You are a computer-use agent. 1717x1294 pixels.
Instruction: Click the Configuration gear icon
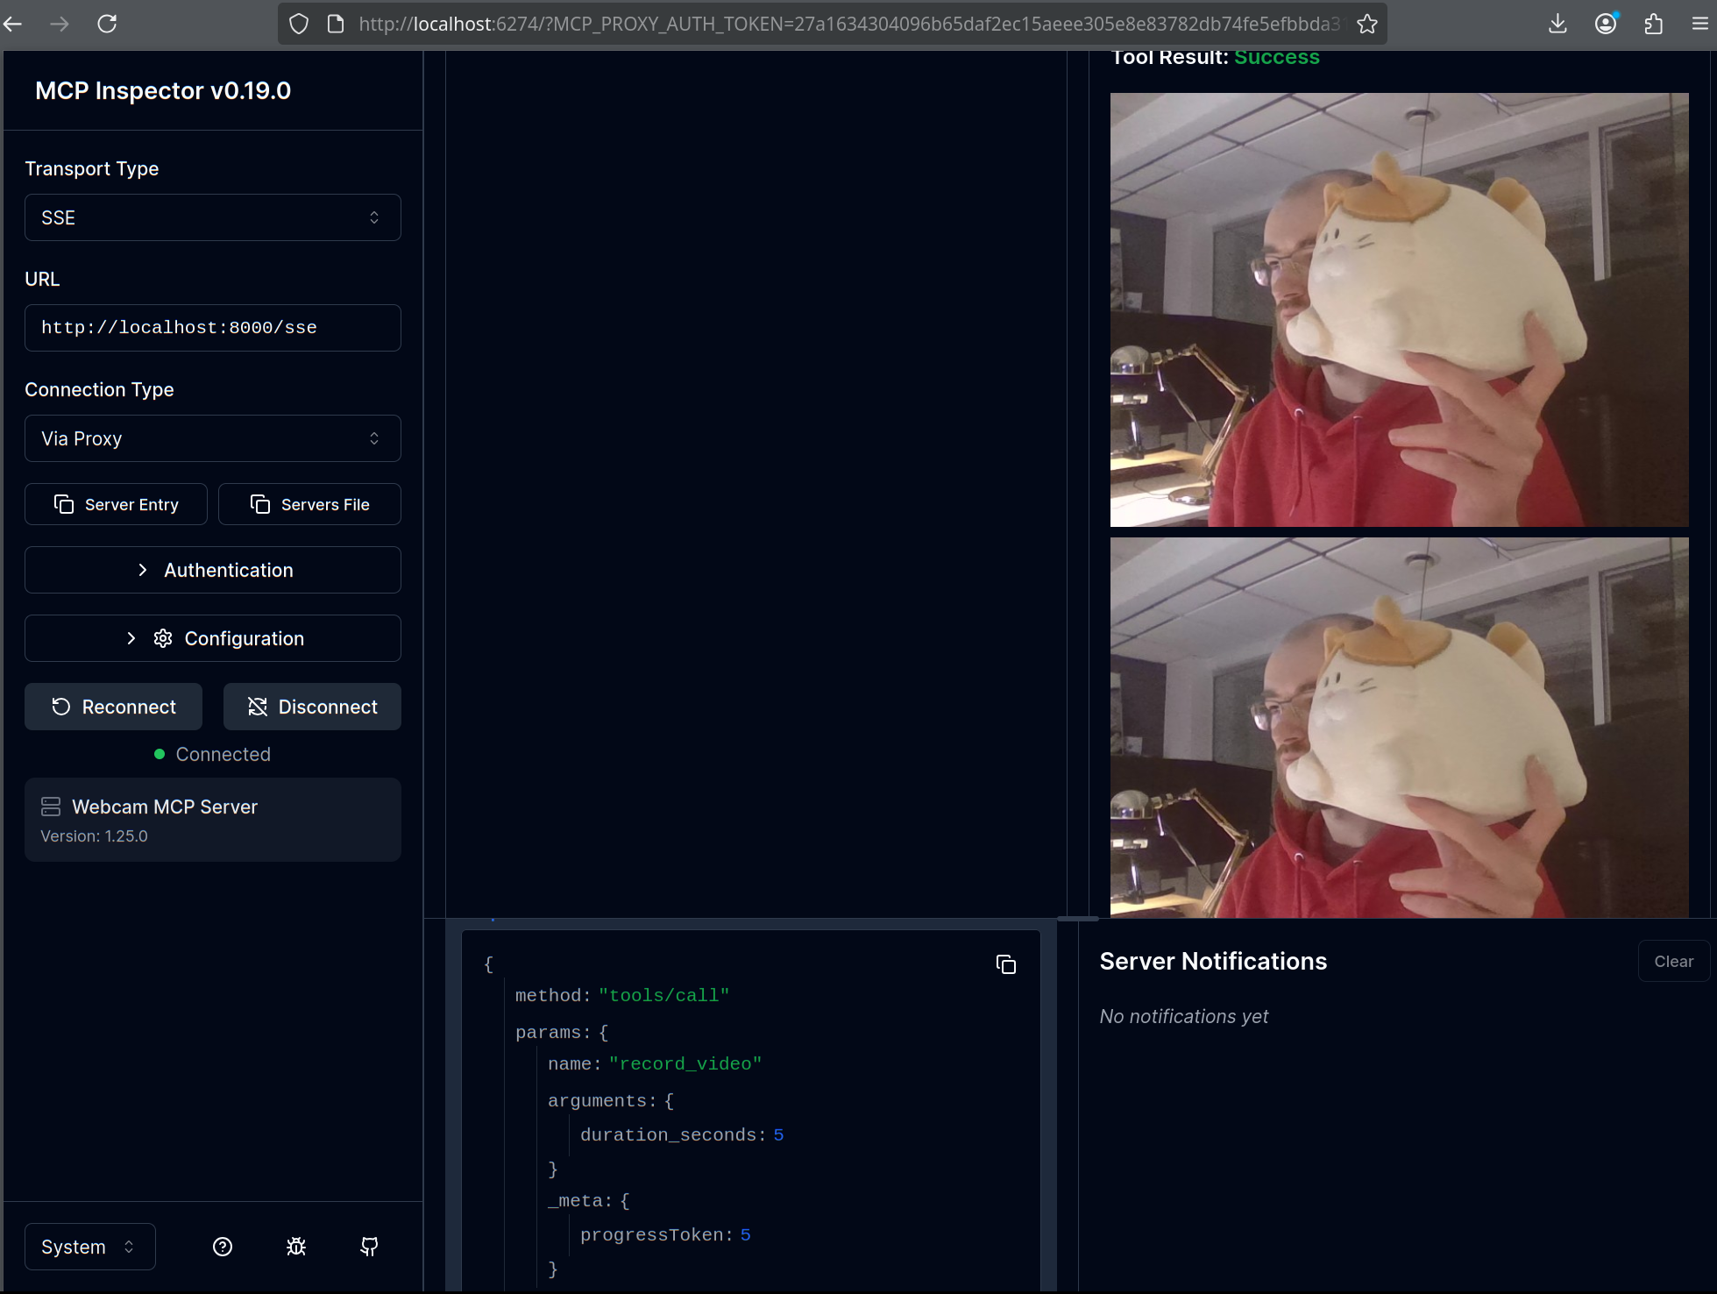pyautogui.click(x=162, y=638)
